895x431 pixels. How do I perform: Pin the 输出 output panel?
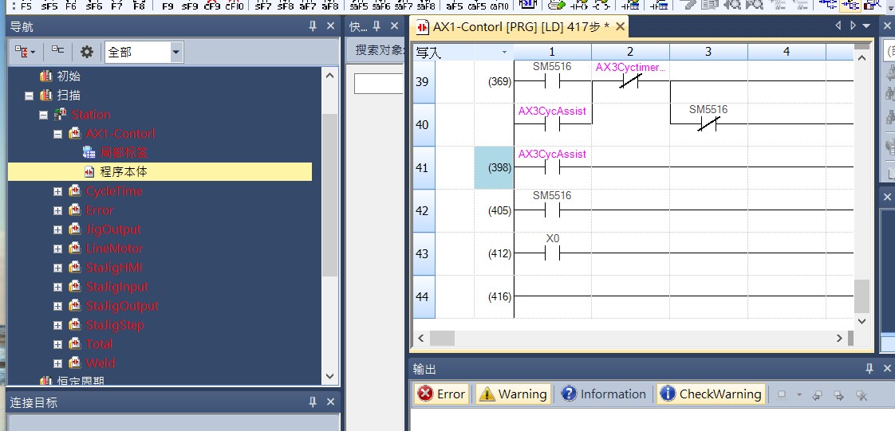pos(870,369)
